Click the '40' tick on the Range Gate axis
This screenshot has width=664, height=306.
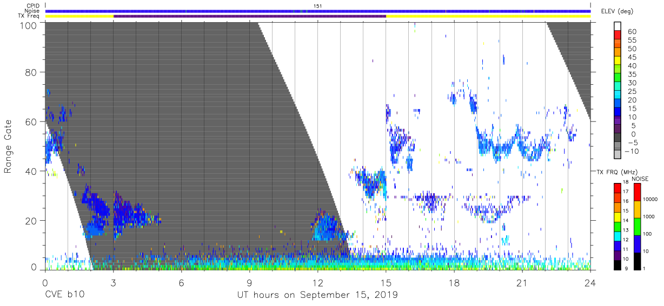pyautogui.click(x=31, y=171)
